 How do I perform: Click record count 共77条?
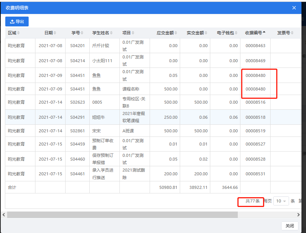[x=252, y=201]
